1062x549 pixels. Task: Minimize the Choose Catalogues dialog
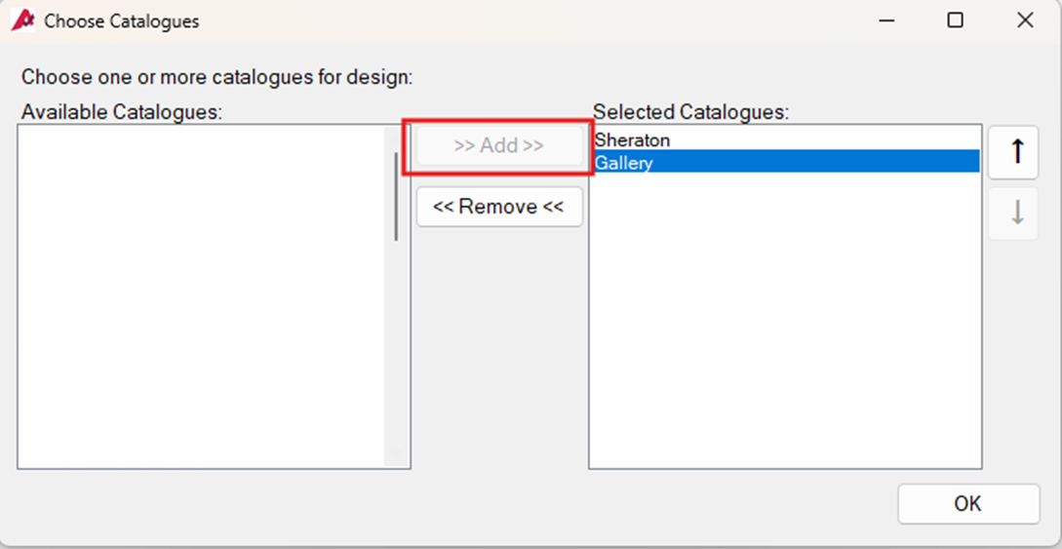pos(886,20)
